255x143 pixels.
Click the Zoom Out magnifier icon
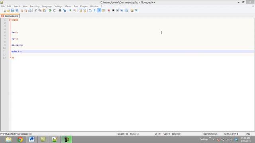75,10
